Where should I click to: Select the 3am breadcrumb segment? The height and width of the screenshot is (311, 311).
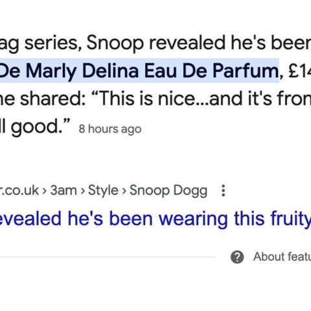pyautogui.click(x=63, y=190)
